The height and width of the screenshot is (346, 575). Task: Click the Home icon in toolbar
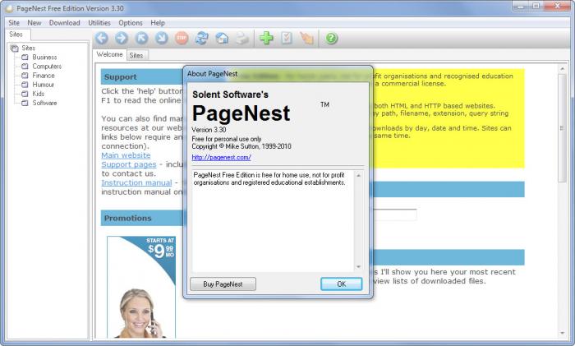coord(222,38)
